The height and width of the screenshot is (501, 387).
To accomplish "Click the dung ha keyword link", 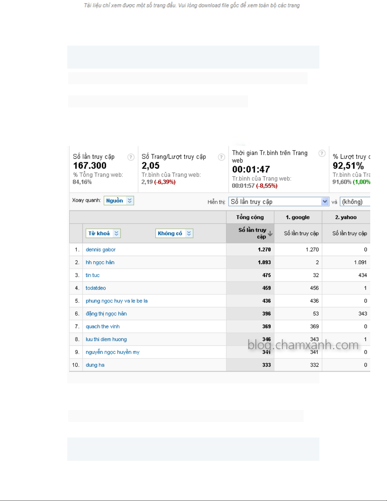I will coord(95,365).
